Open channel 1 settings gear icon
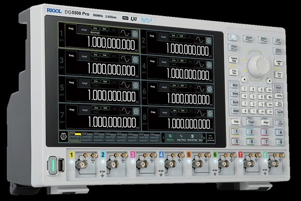301x201 pixels. coord(135,34)
